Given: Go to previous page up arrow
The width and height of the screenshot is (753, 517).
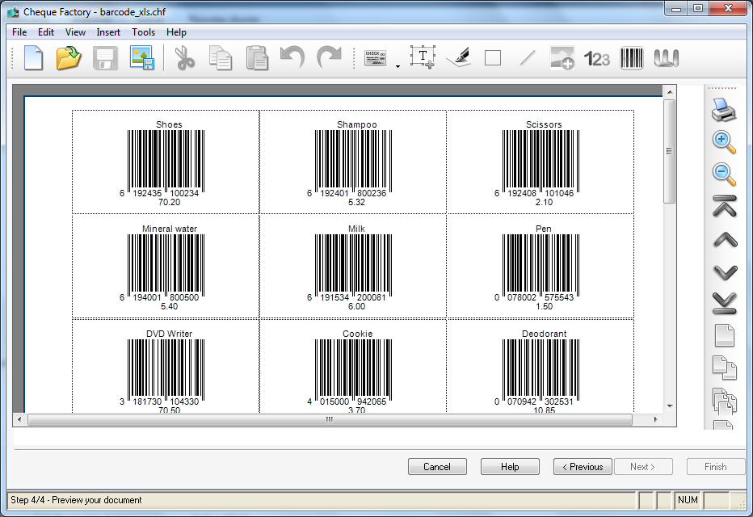Looking at the screenshot, I should coord(726,240).
